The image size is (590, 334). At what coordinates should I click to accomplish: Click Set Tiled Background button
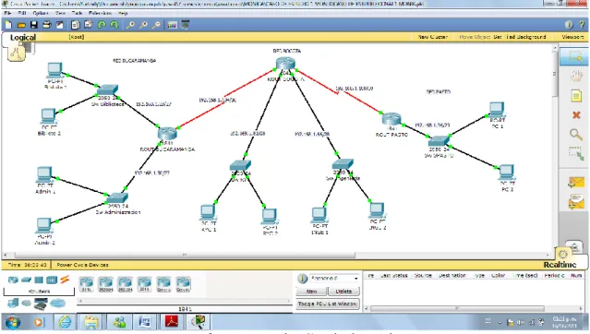520,37
